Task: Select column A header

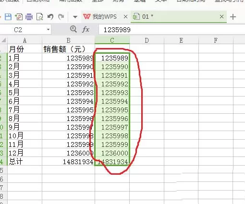Action: click(x=24, y=40)
